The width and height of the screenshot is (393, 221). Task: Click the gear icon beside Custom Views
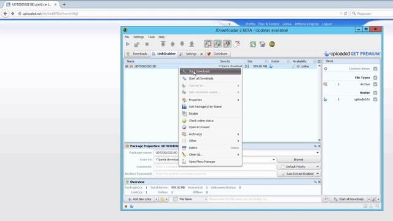tap(325, 69)
